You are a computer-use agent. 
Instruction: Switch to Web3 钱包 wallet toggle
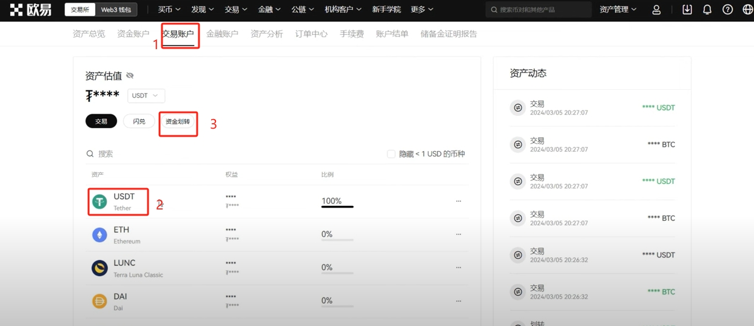point(116,10)
